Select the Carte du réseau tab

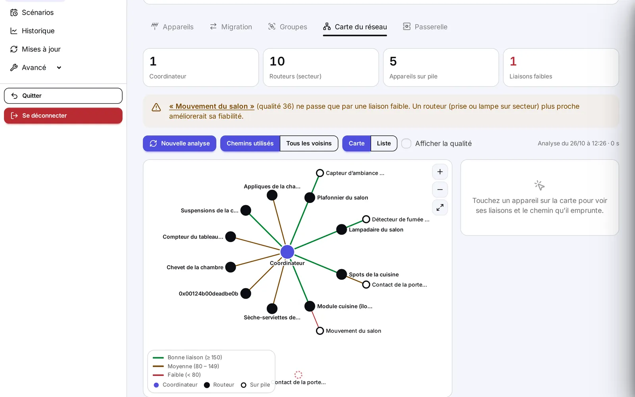pyautogui.click(x=355, y=27)
